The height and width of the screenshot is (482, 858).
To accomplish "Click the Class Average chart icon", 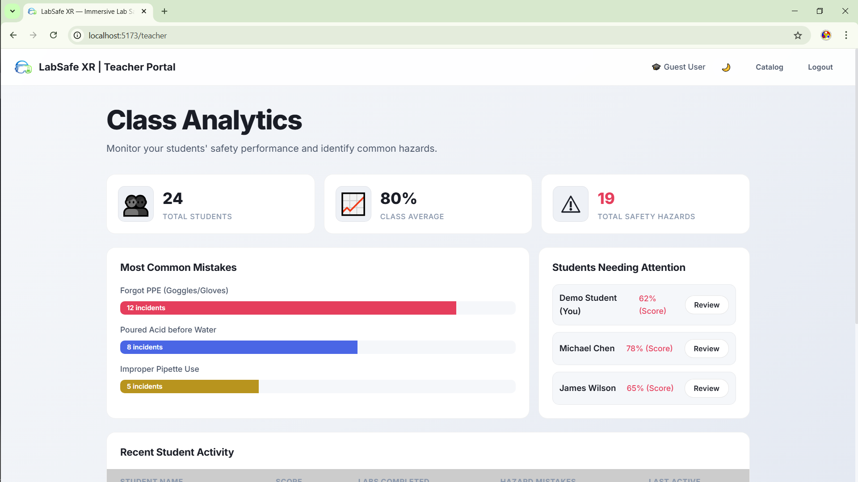I will pos(353,204).
